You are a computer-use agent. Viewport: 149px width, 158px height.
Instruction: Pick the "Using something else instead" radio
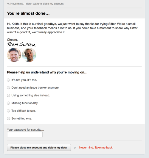(8, 96)
